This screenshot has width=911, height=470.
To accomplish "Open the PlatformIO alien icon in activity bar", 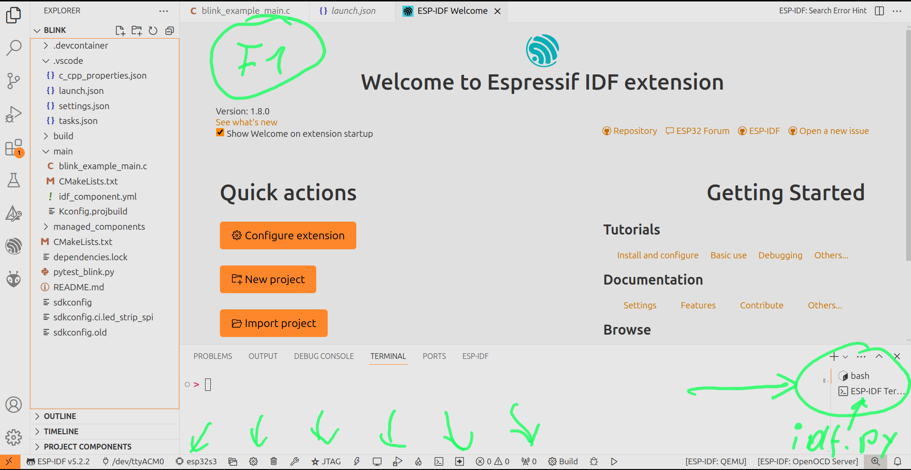I will [13, 279].
